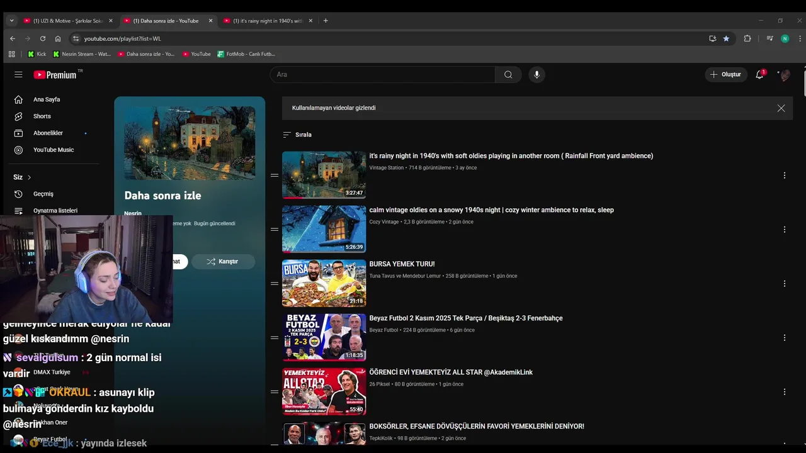Open the site info icon in address bar
This screenshot has width=806, height=453.
point(76,38)
